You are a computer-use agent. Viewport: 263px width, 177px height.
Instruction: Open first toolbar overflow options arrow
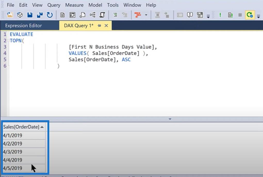208,17
